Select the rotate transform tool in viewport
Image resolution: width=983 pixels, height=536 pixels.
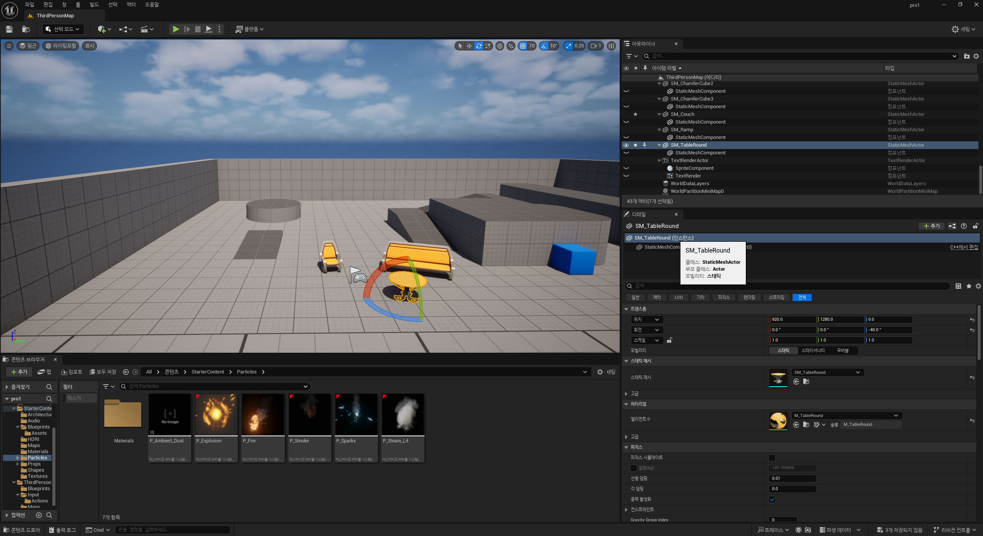[x=478, y=46]
